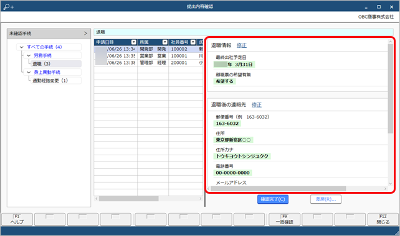400x236 pixels.
Task: Maximize the 提出内容確認 window
Action: 379,7
